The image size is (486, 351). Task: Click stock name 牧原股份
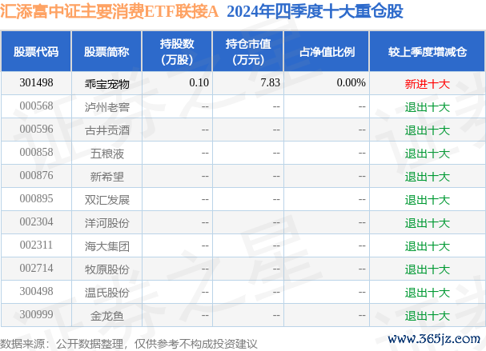pyautogui.click(x=107, y=269)
